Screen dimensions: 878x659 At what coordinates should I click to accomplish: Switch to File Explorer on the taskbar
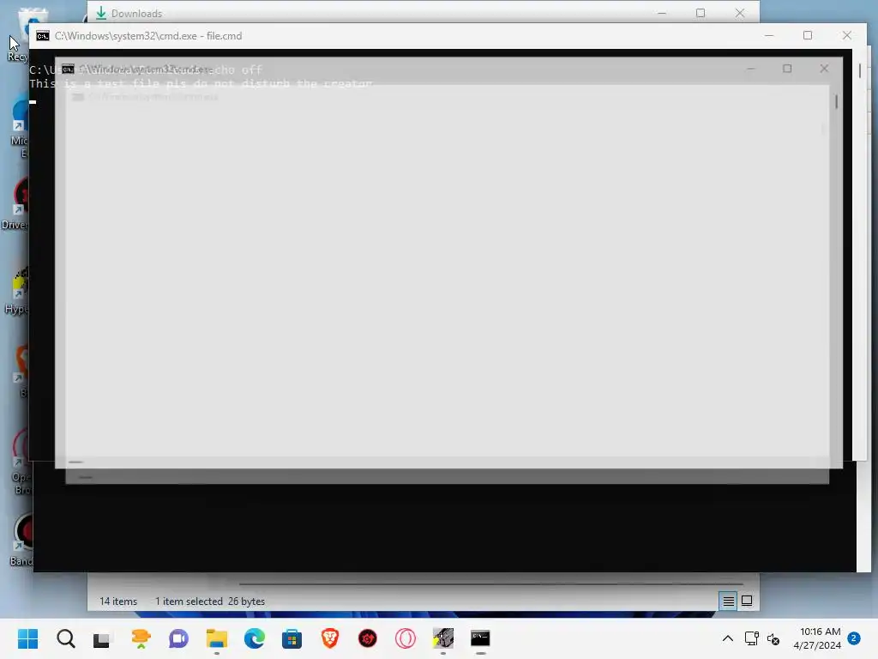(217, 638)
